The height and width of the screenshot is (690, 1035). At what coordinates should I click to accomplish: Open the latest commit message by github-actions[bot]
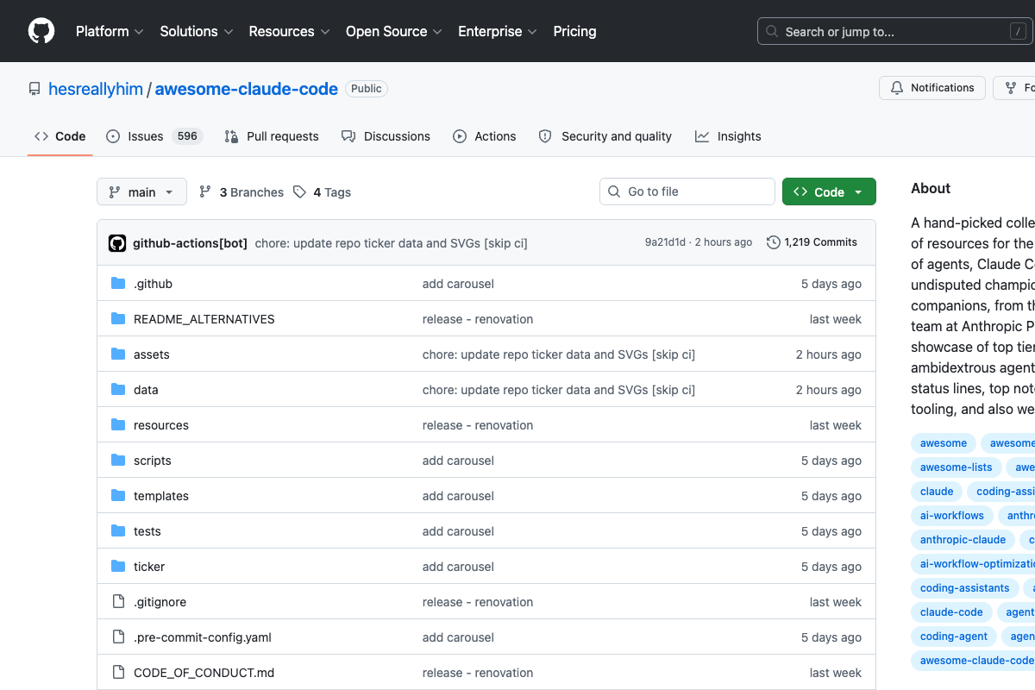392,243
